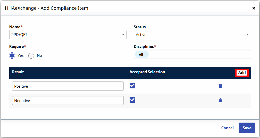The height and width of the screenshot is (138, 260).
Task: Open the Name dropdown showing PPD/QFT
Action: click(x=68, y=35)
